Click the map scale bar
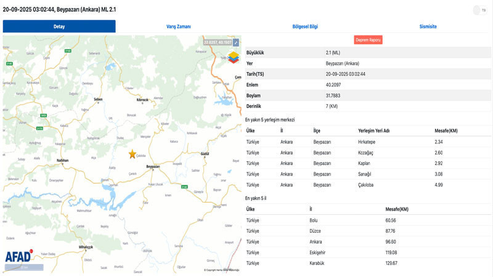The height and width of the screenshot is (277, 493). tap(25, 268)
